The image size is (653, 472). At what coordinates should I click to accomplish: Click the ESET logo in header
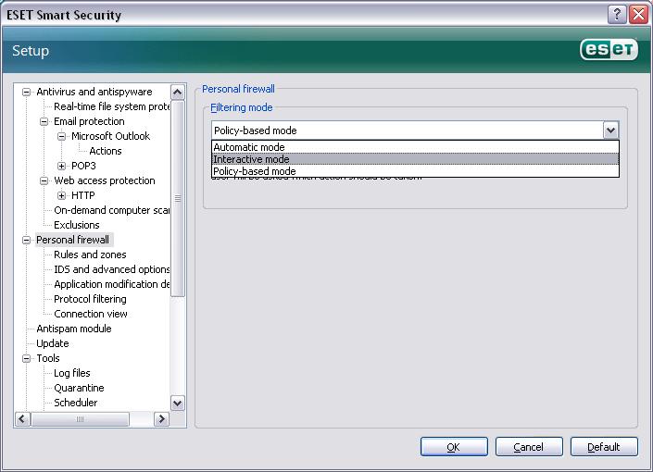point(609,50)
